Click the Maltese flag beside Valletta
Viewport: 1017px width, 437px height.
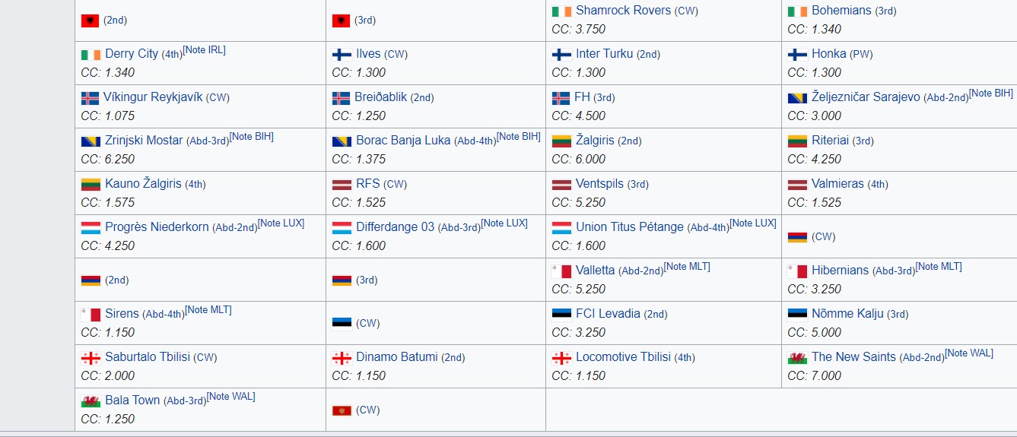tap(562, 271)
